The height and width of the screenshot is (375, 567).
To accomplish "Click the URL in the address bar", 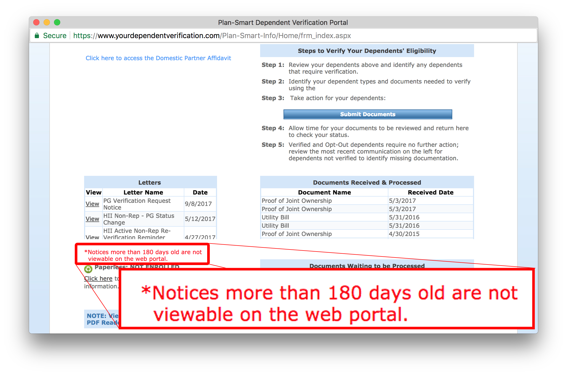I will [212, 36].
